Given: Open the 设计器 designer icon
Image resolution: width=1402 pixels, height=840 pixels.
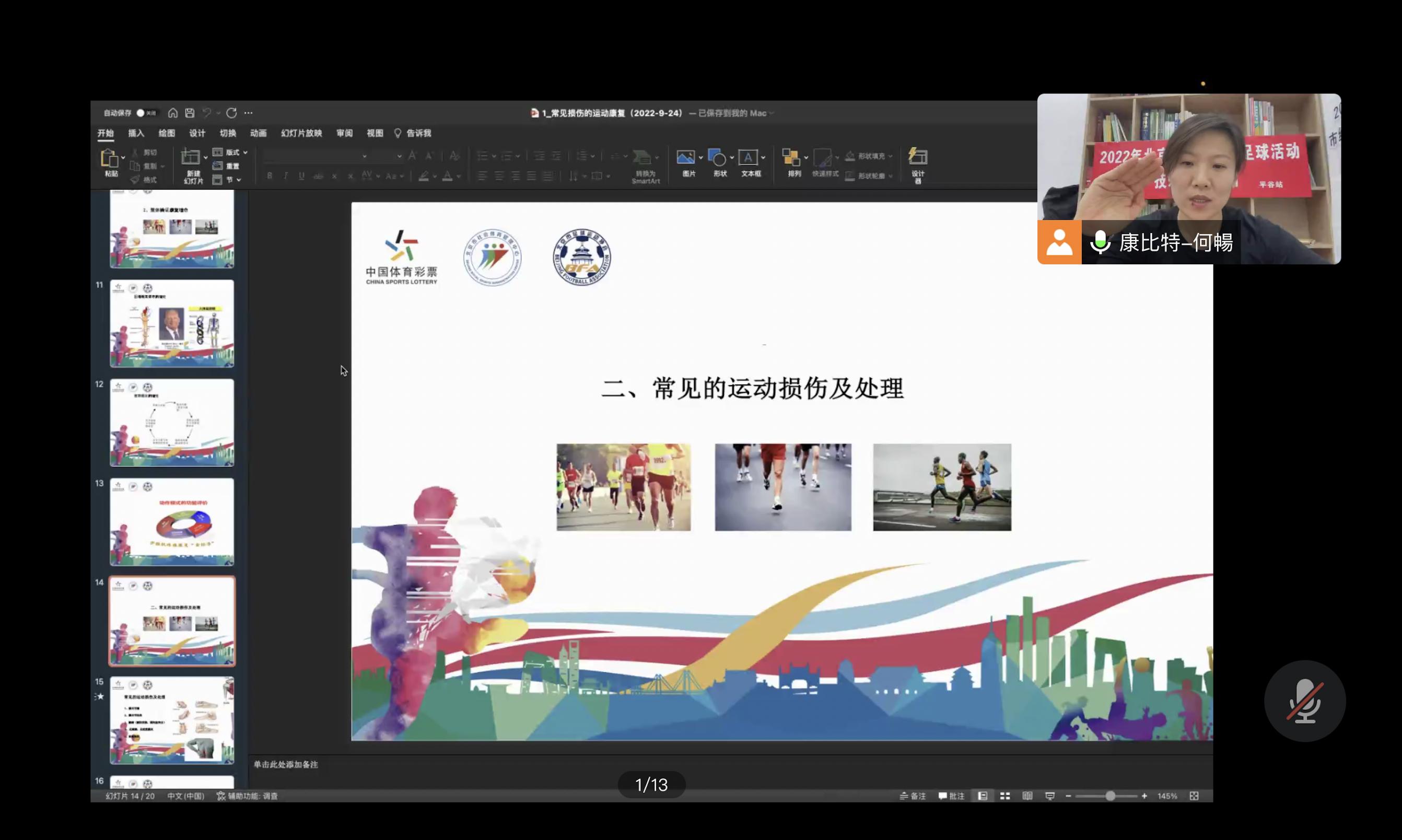Looking at the screenshot, I should (x=917, y=158).
